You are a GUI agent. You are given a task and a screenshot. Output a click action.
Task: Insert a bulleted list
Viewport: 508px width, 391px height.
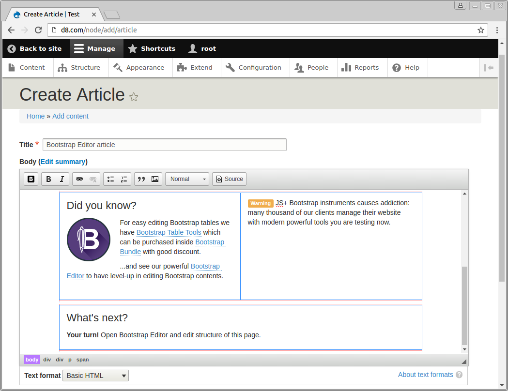click(110, 179)
